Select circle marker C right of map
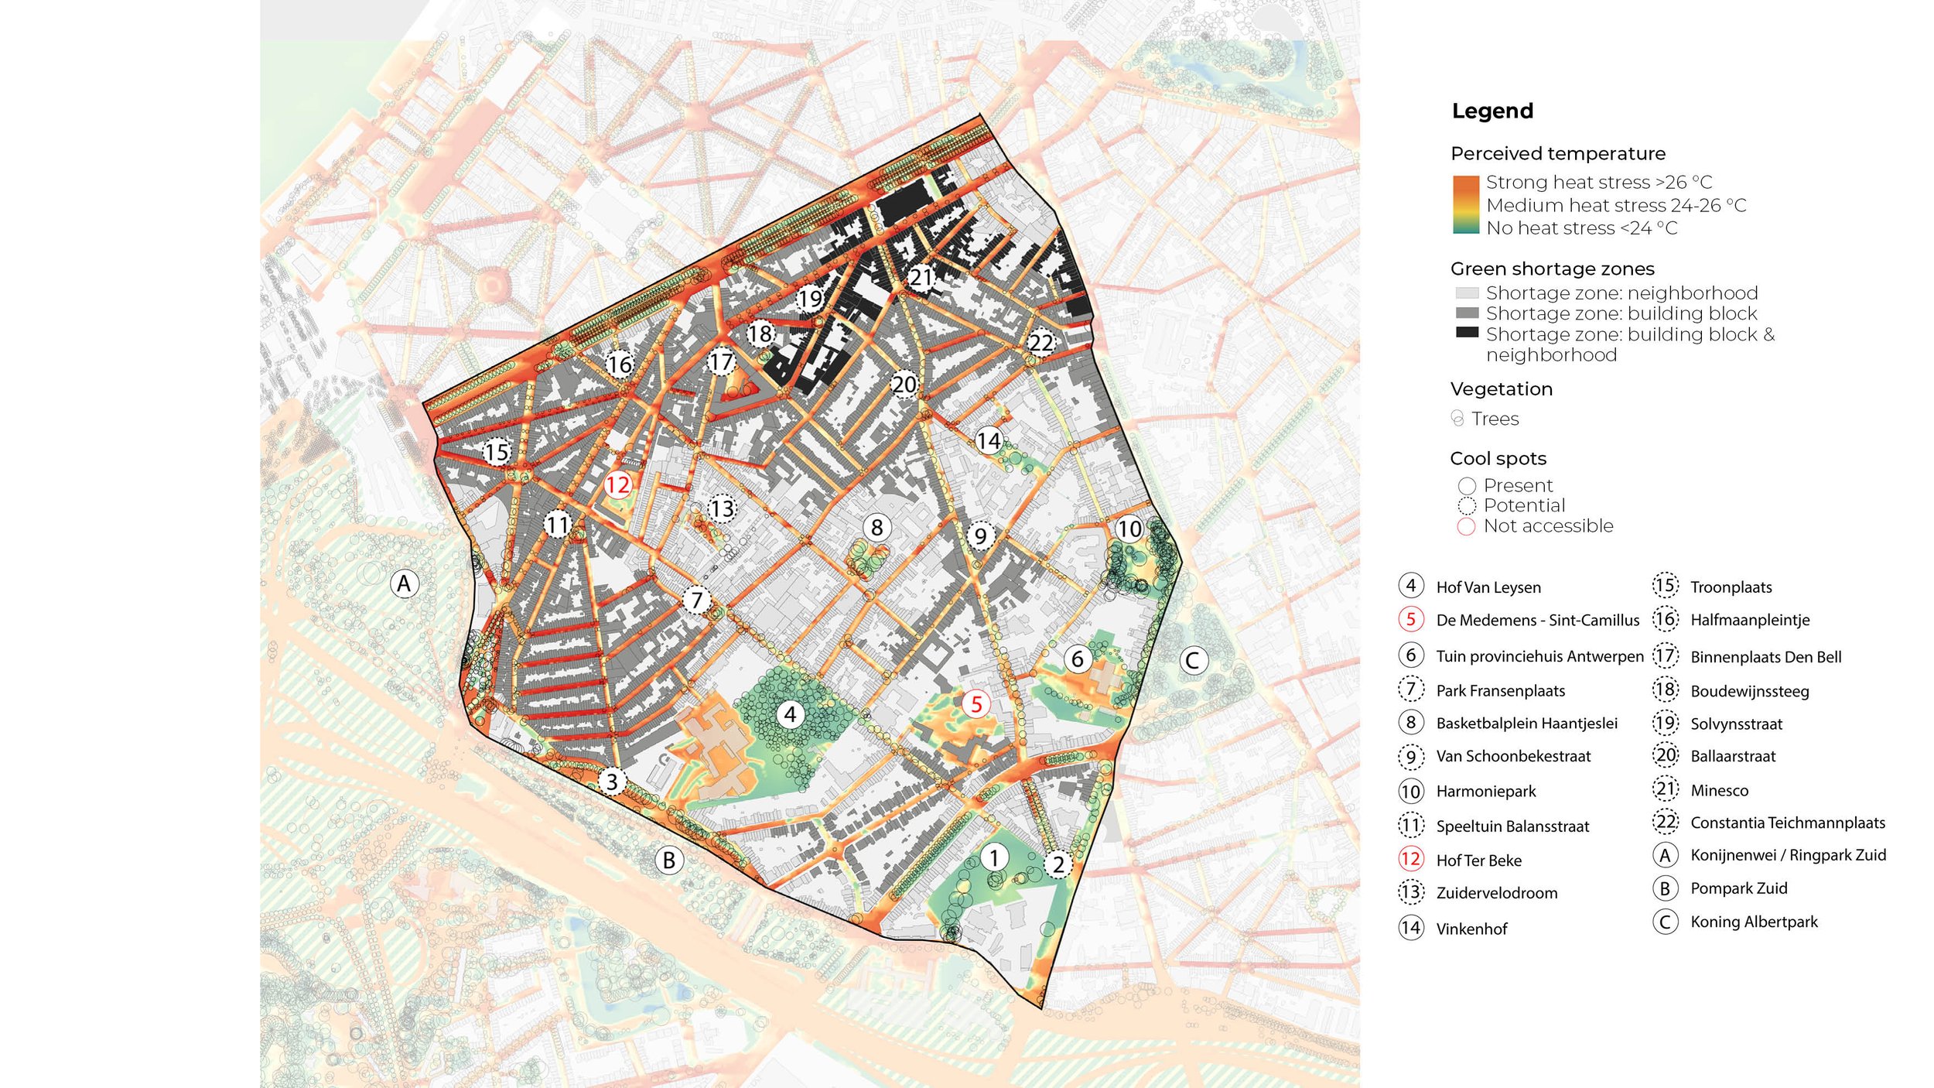The image size is (1934, 1088). click(1192, 661)
